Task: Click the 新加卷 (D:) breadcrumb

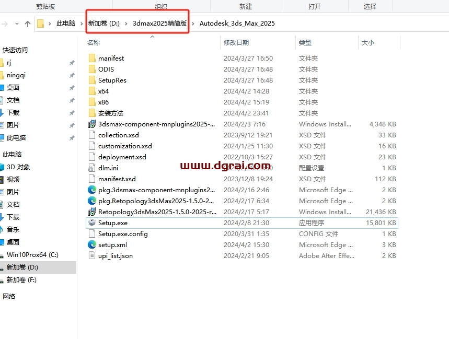Action: [103, 24]
